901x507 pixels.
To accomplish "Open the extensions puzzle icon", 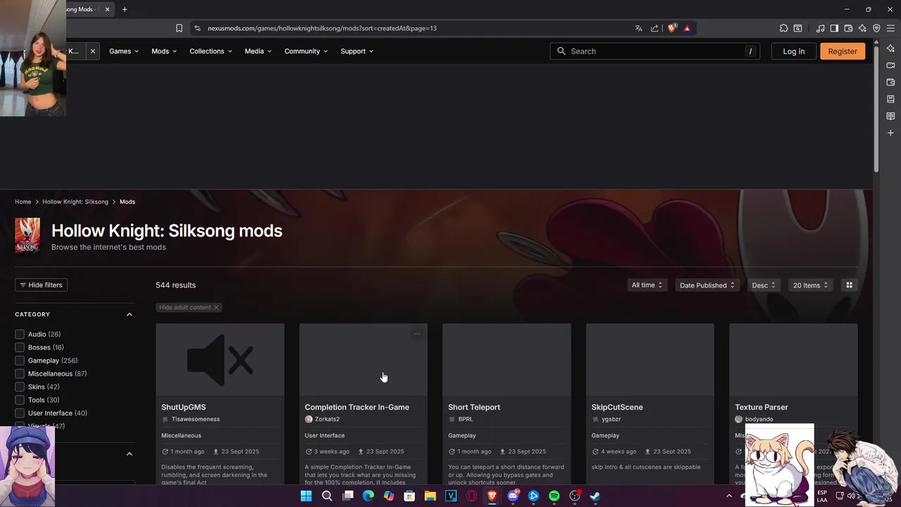I will (x=783, y=28).
